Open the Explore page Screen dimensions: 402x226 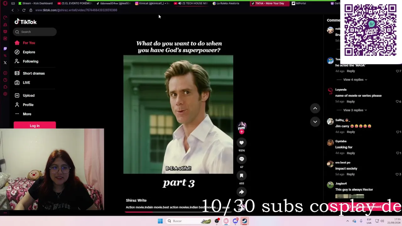[x=29, y=52]
